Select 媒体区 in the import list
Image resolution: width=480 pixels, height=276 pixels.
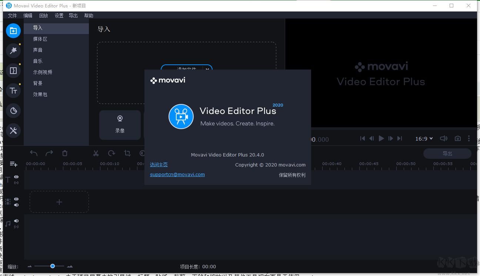[x=40, y=39]
